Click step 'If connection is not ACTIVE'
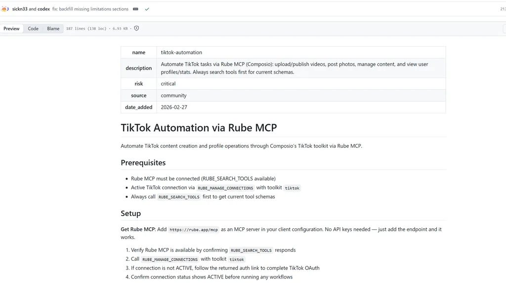Image resolution: width=506 pixels, height=283 pixels. click(225, 268)
